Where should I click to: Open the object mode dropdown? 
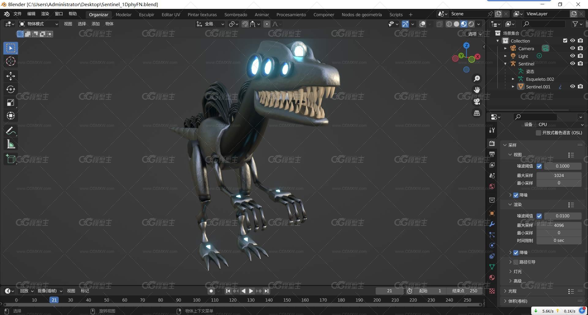click(x=39, y=24)
